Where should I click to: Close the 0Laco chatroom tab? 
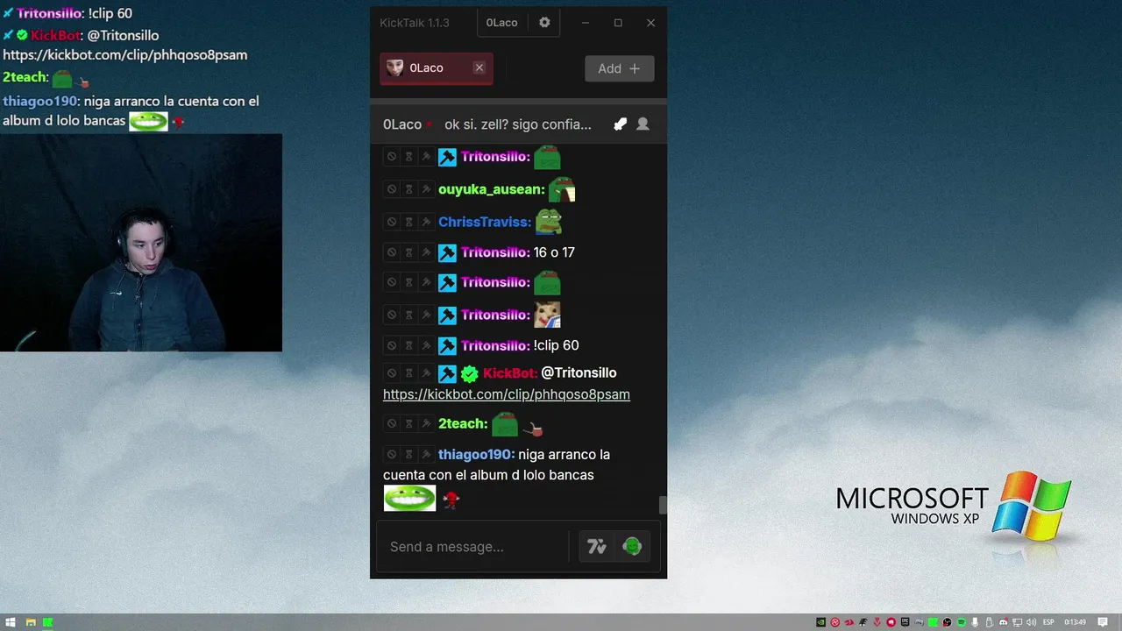point(479,67)
